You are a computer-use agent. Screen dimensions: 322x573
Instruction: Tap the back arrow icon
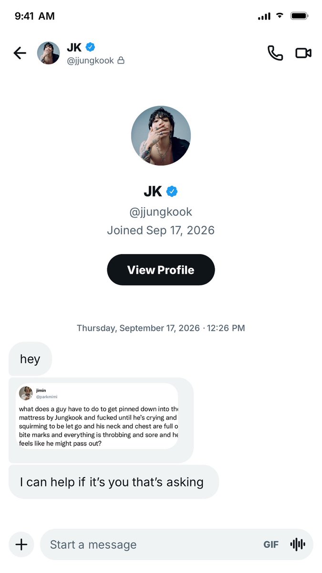click(x=20, y=53)
